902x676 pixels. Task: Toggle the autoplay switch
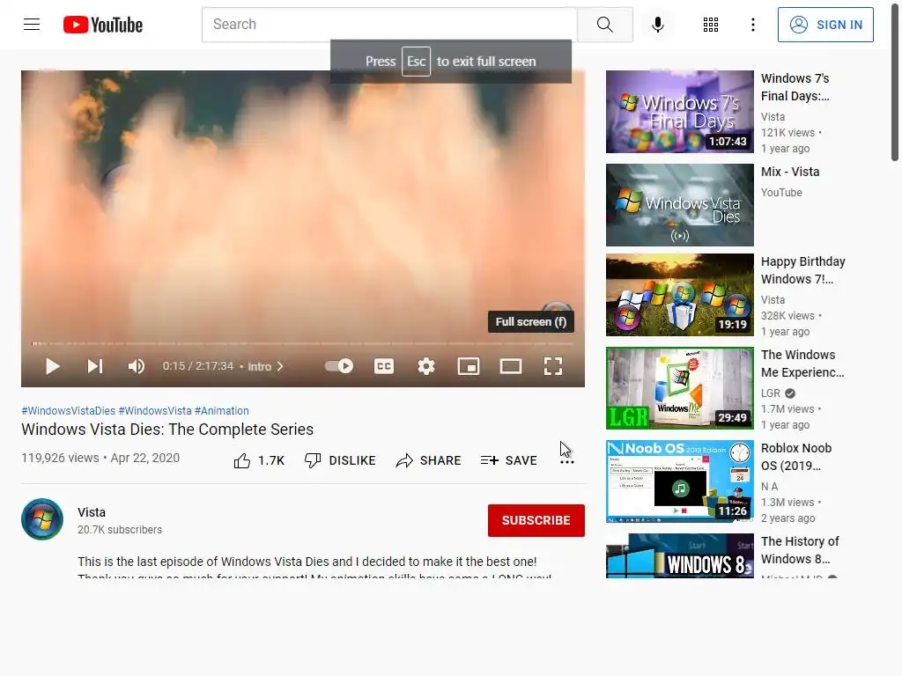(x=339, y=366)
